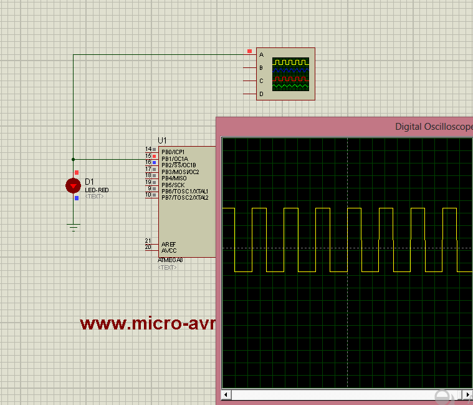Click the ground terminal symbol below the LED
473x405 pixels.
[x=74, y=227]
